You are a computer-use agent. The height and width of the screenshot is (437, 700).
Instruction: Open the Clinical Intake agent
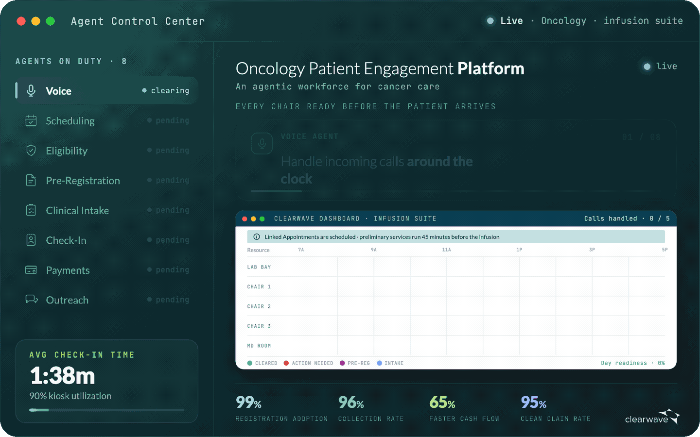pyautogui.click(x=107, y=210)
